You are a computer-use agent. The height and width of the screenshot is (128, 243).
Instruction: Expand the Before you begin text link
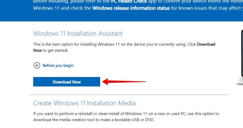pos(58,65)
